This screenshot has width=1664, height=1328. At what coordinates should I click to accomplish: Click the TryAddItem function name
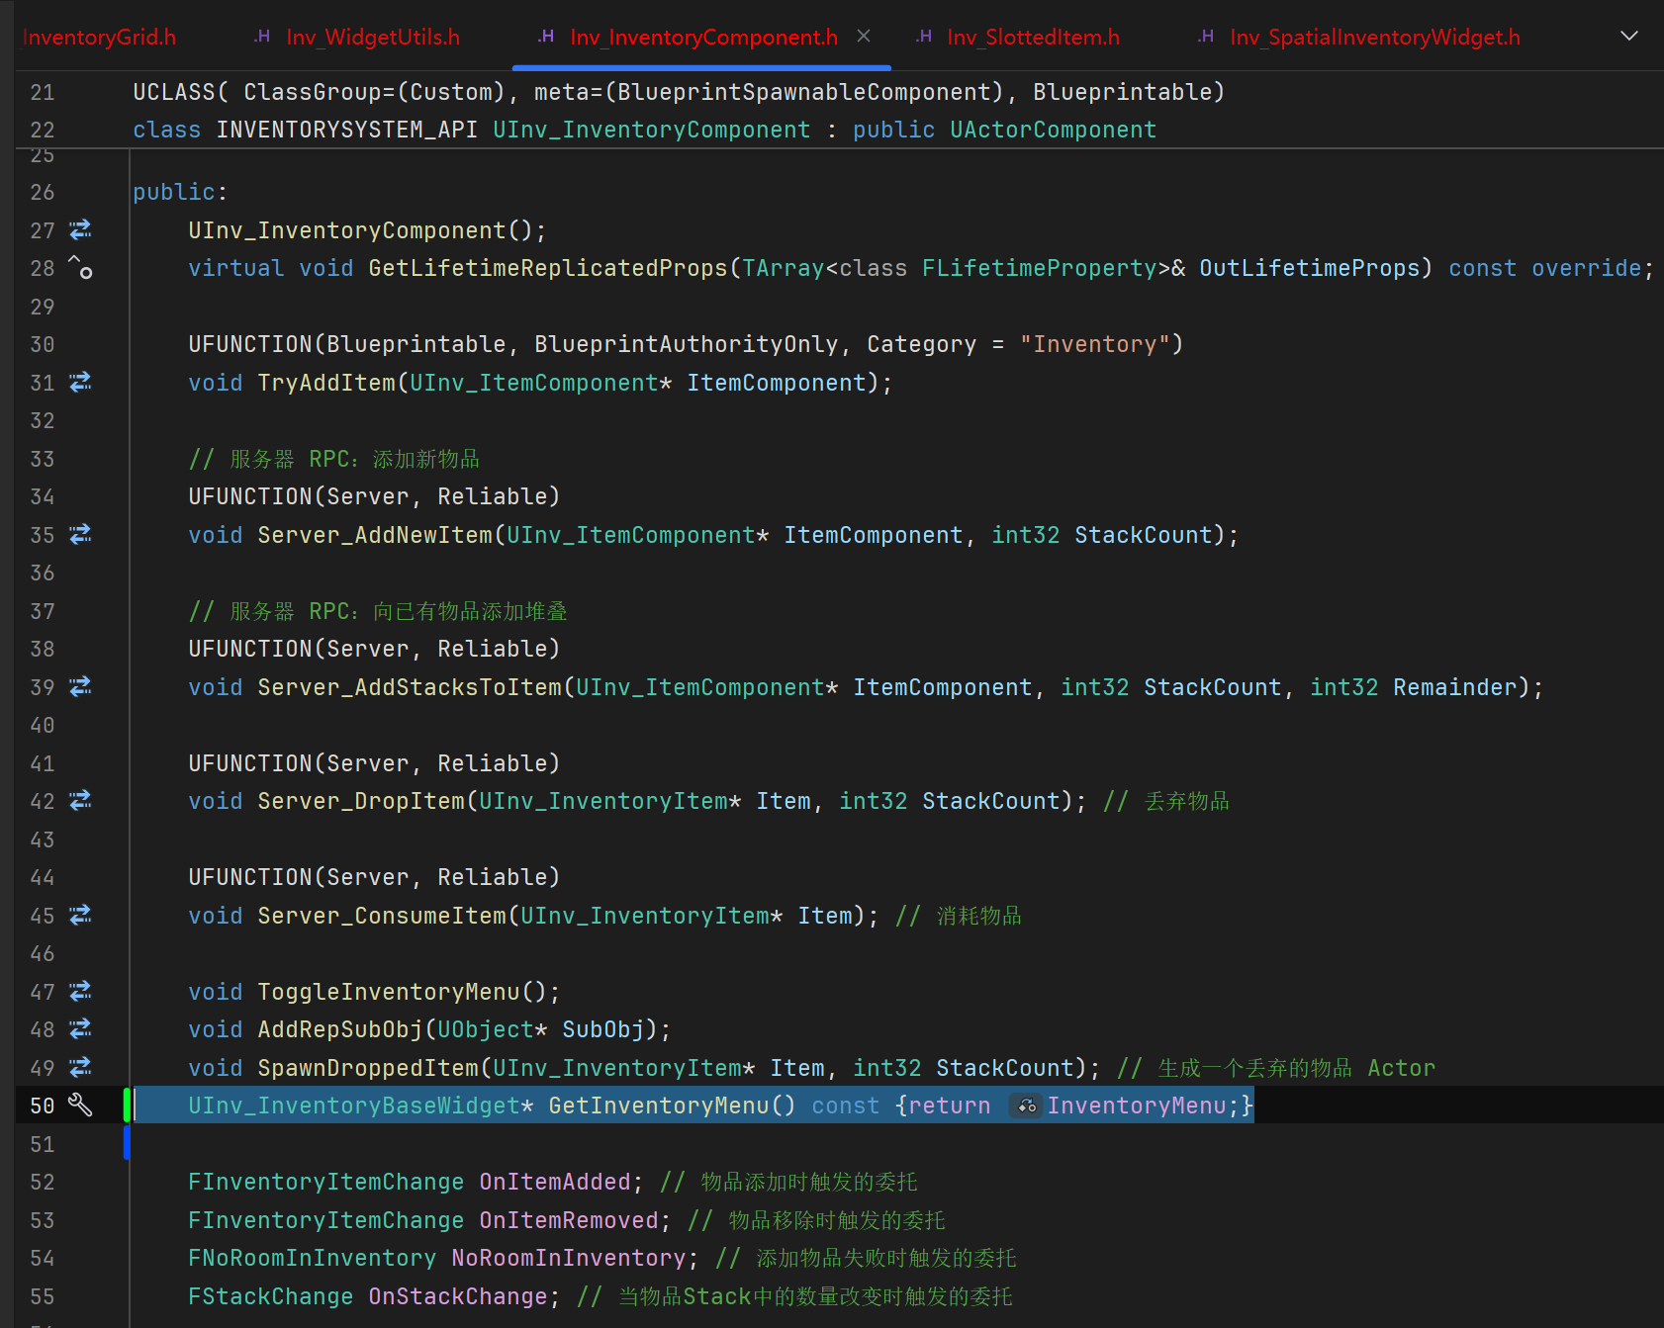click(326, 383)
